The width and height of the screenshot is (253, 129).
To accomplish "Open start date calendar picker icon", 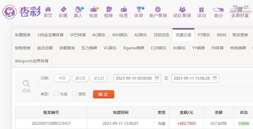I will [157, 78].
